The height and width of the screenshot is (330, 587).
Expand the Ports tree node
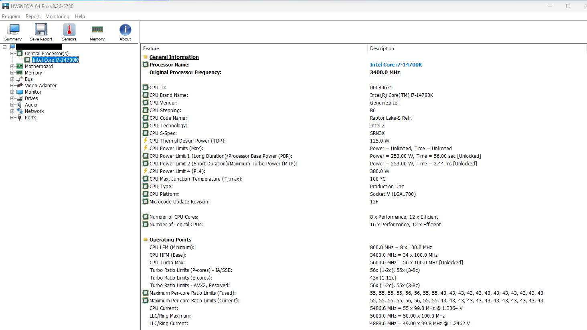pos(12,118)
